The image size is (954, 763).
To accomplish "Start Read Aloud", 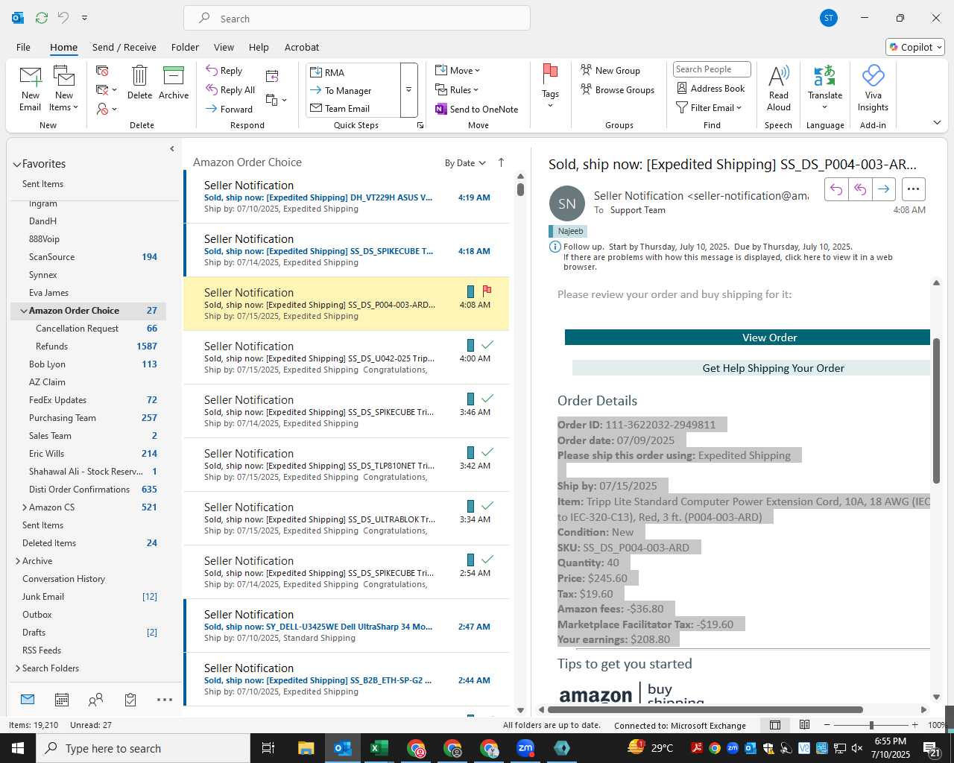I will (778, 89).
